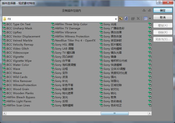Open the views dropdown arrow
The image size is (175, 123).
[x=150, y=18]
